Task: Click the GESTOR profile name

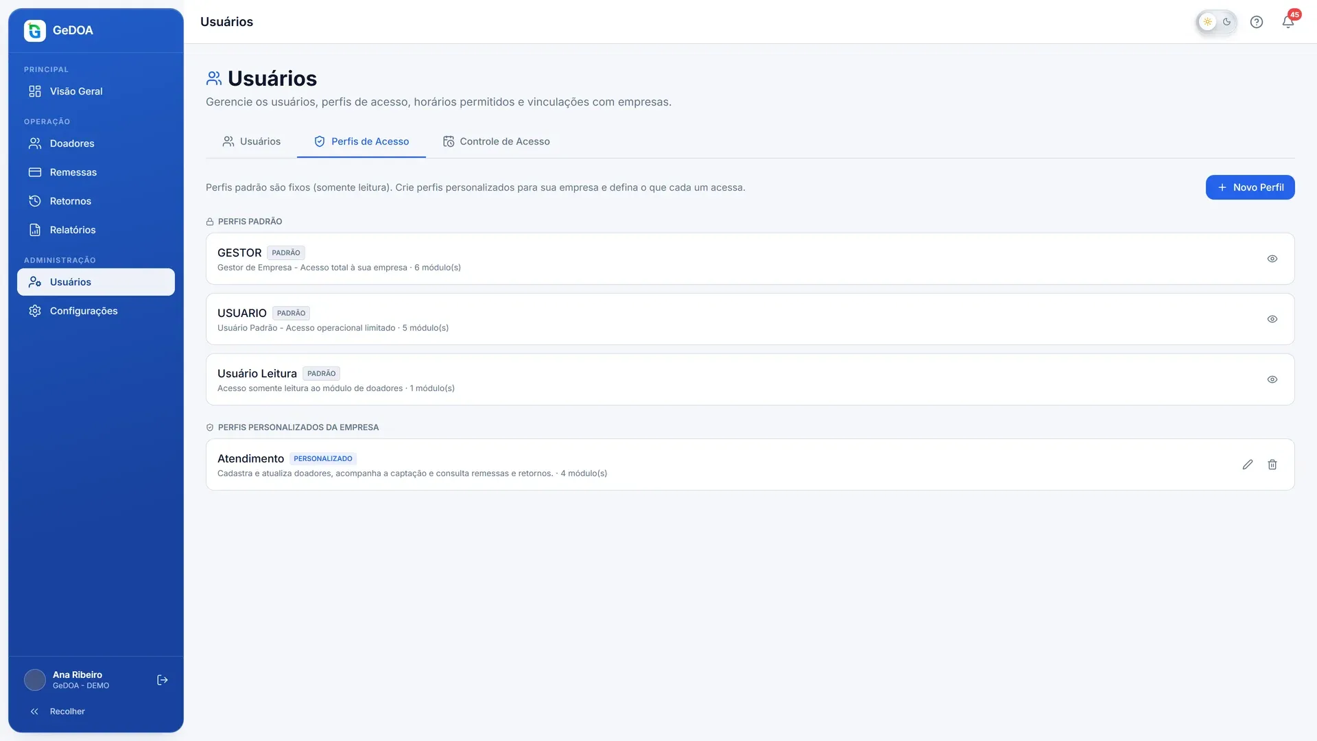Action: tap(239, 252)
